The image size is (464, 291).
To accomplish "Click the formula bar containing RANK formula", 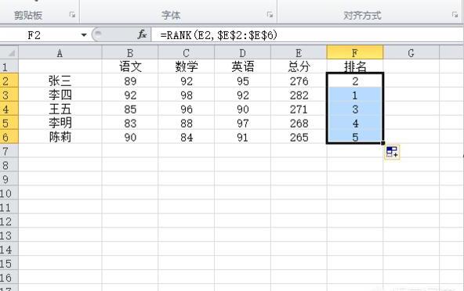I will [307, 35].
